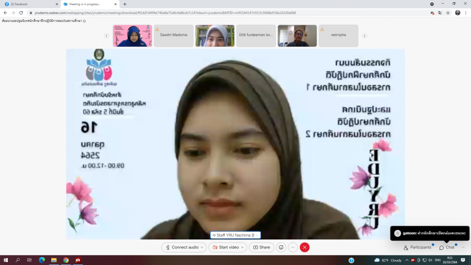Viewport: 471px width, 265px height.
Task: Click the Share content button
Action: tap(262, 247)
